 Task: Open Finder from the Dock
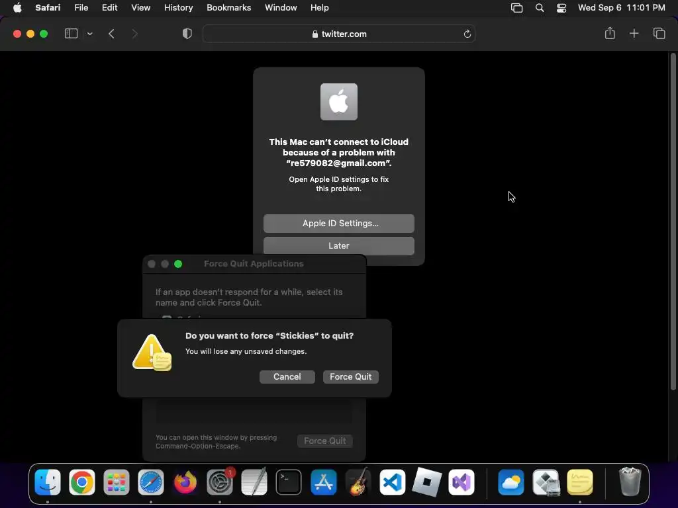tap(48, 482)
